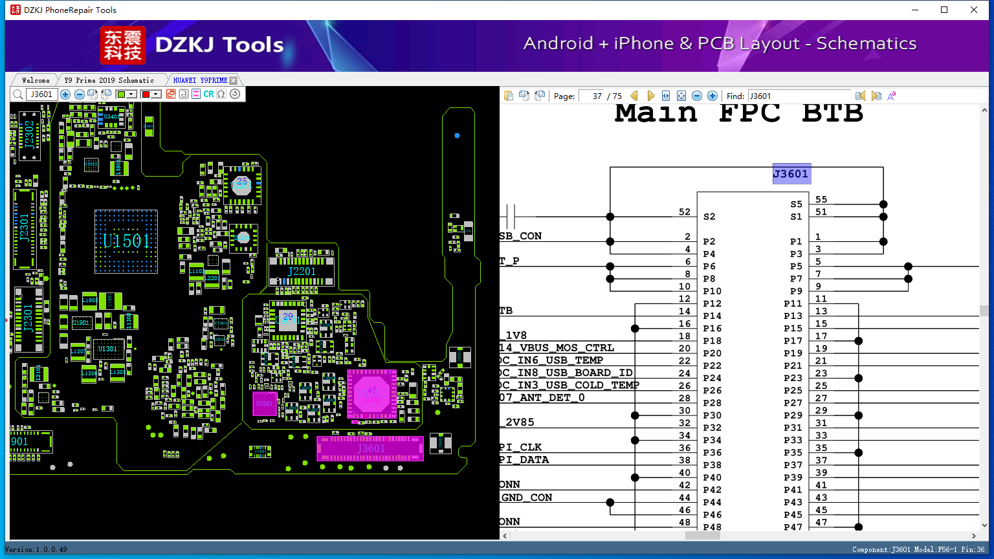The width and height of the screenshot is (994, 559).
Task: Switch to the Welcome tab
Action: [36, 80]
